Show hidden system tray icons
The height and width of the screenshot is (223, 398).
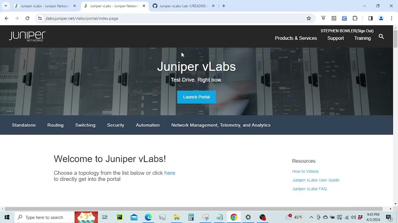coord(311,217)
